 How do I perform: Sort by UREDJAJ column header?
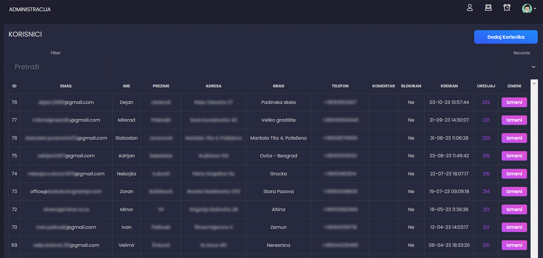(486, 86)
